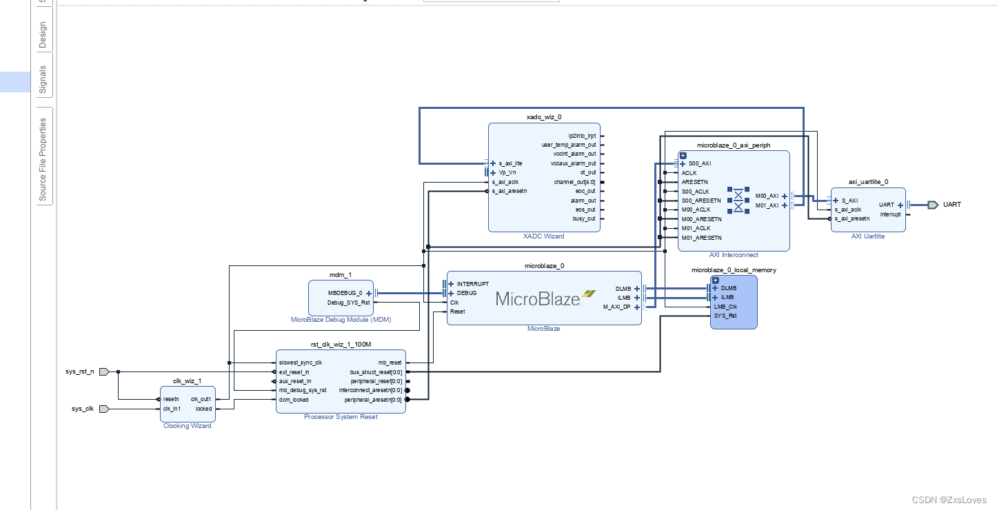This screenshot has width=997, height=510.
Task: Expand the ILMB interface on microblaze_0 block
Action: point(637,298)
